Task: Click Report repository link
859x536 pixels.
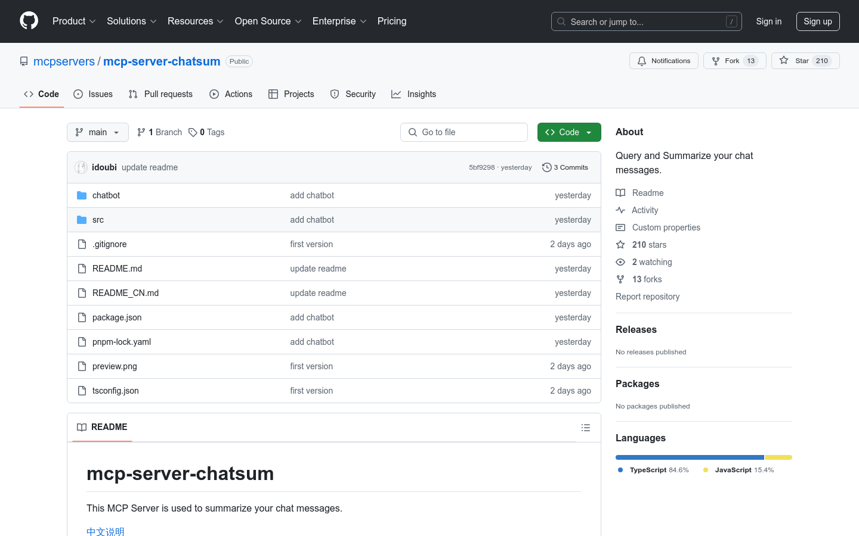Action: (x=647, y=297)
